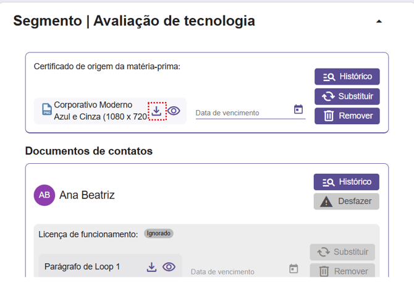
Task: Remove the certificate document
Action: coord(347,116)
